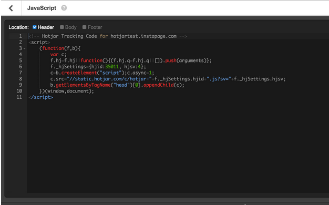The image size is (329, 205).
Task: Enable the Footer location checkbox
Action: 84,27
